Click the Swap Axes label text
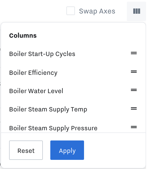 (x=97, y=11)
